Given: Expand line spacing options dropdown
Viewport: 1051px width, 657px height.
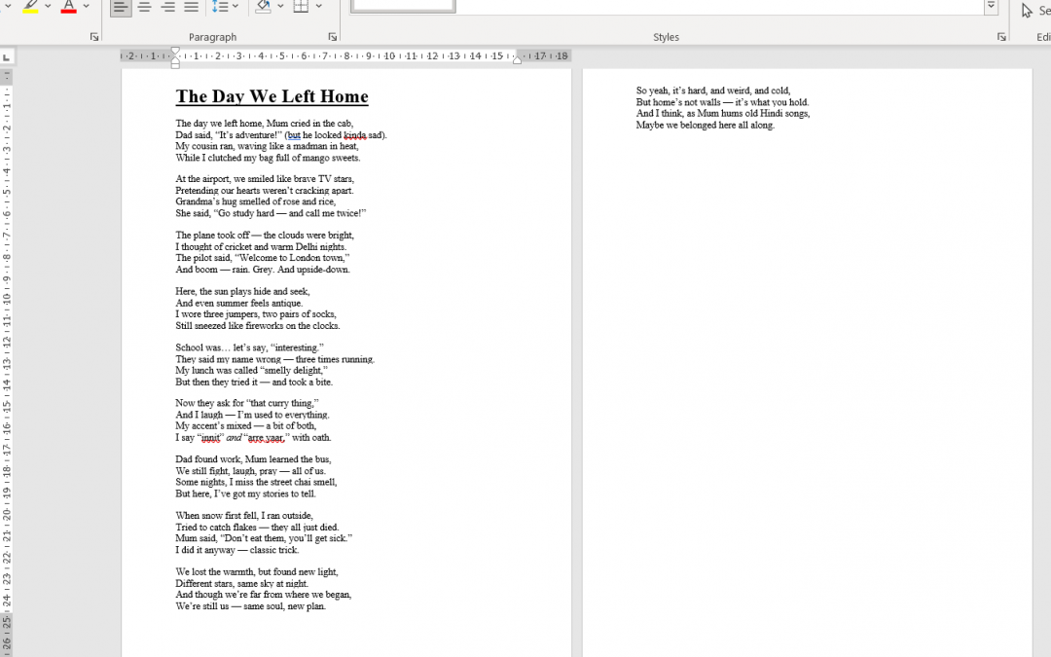Looking at the screenshot, I should coord(236,7).
